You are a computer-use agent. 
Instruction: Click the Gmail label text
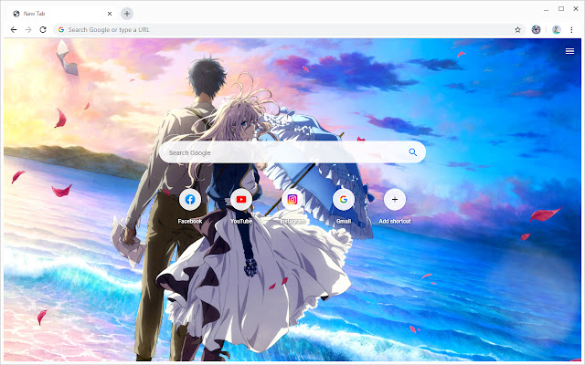(x=344, y=221)
